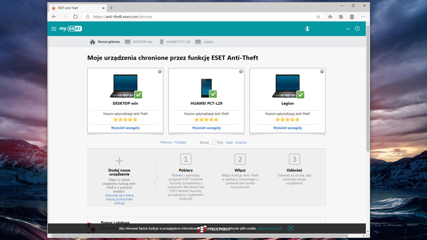Image resolution: width=427 pixels, height=240 pixels.
Task: Close the cookie notification banner
Action: (x=291, y=228)
